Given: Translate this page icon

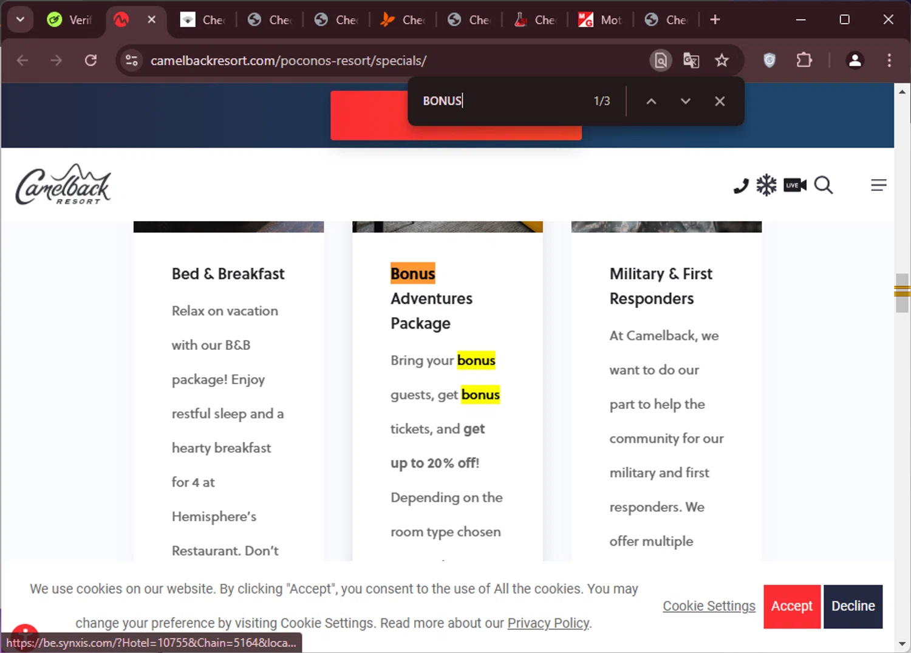Looking at the screenshot, I should pyautogui.click(x=691, y=60).
